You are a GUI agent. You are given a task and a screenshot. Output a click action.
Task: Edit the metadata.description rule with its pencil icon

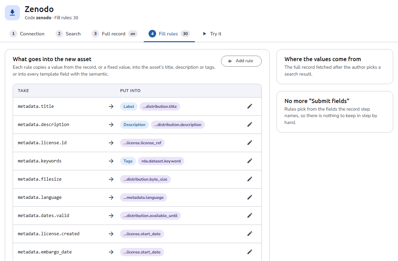(x=250, y=125)
